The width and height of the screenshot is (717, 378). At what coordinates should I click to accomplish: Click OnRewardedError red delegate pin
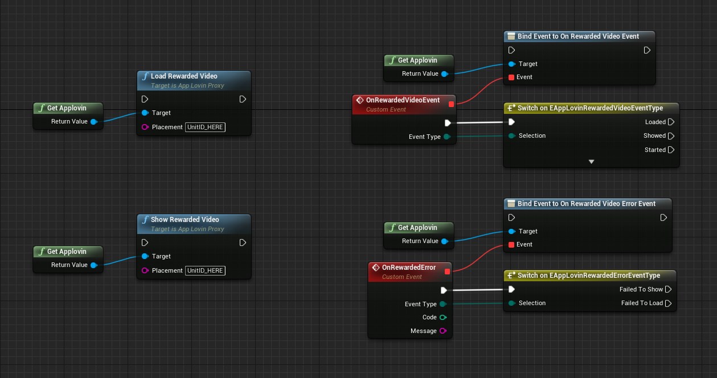(447, 272)
